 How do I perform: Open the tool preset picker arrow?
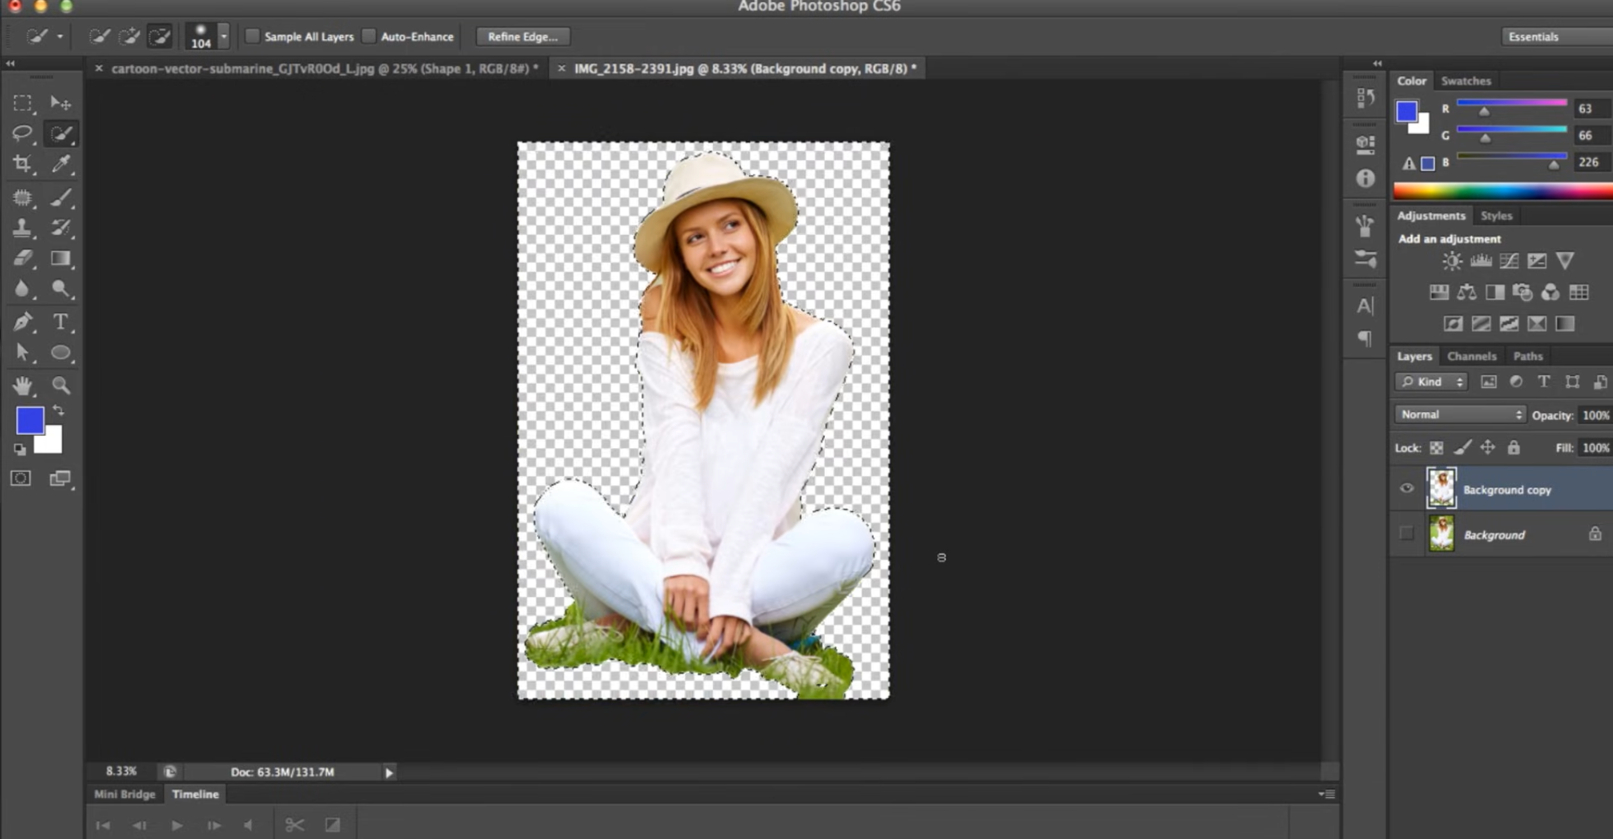point(60,36)
